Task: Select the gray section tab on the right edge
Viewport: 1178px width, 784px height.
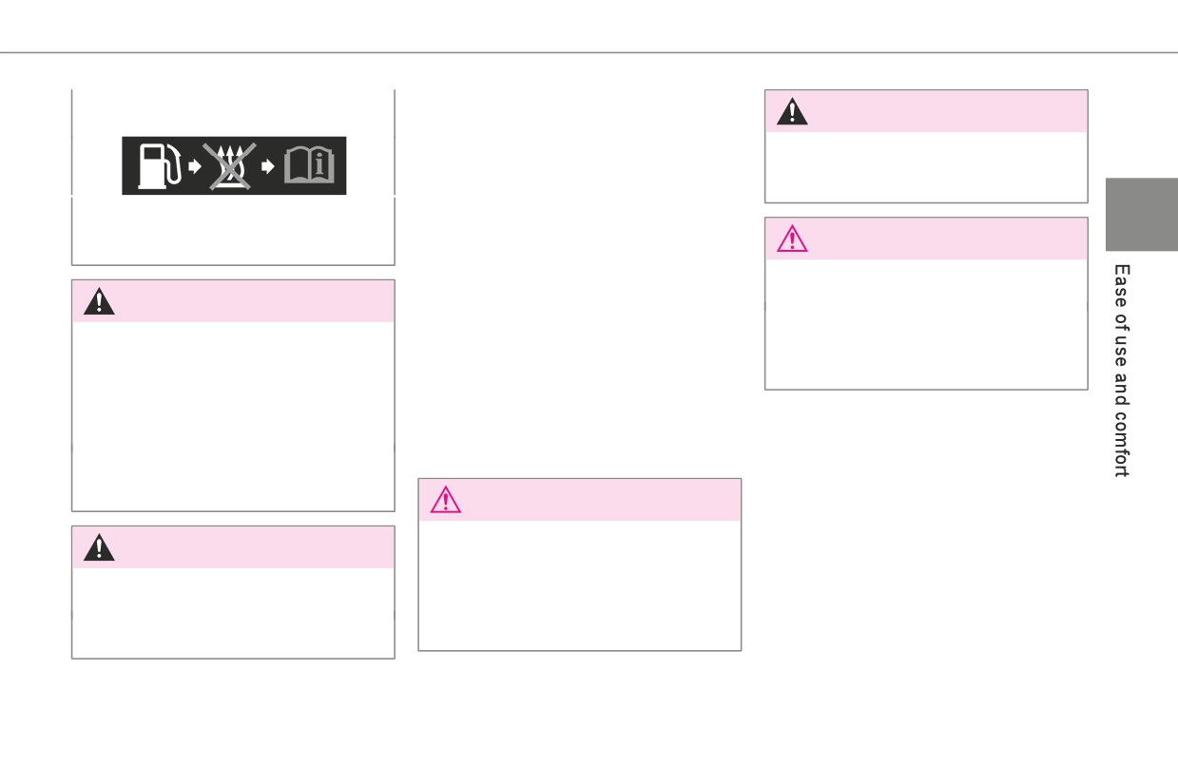Action: 1141,215
